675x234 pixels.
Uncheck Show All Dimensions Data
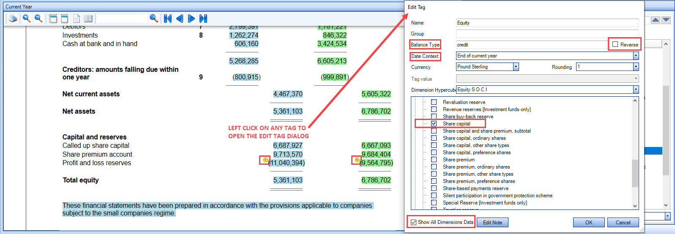click(413, 222)
